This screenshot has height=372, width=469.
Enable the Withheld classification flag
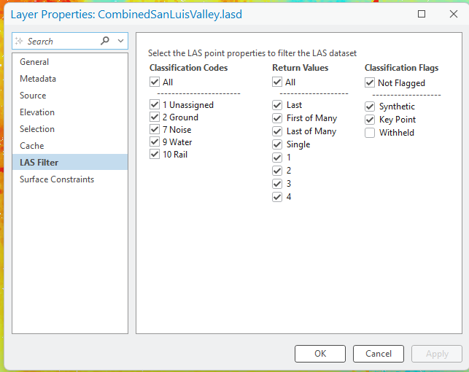click(371, 133)
